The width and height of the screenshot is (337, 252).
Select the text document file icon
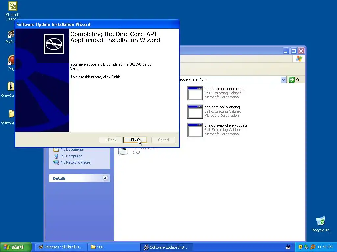tap(123, 151)
